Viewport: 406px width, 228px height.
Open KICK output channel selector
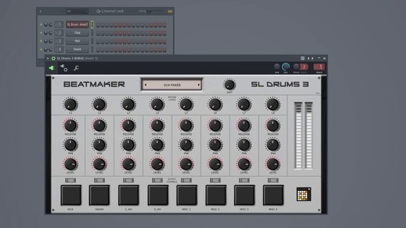pyautogui.click(x=70, y=180)
